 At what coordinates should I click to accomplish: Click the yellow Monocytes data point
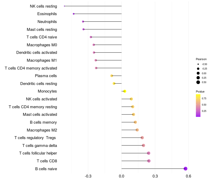[125, 91]
